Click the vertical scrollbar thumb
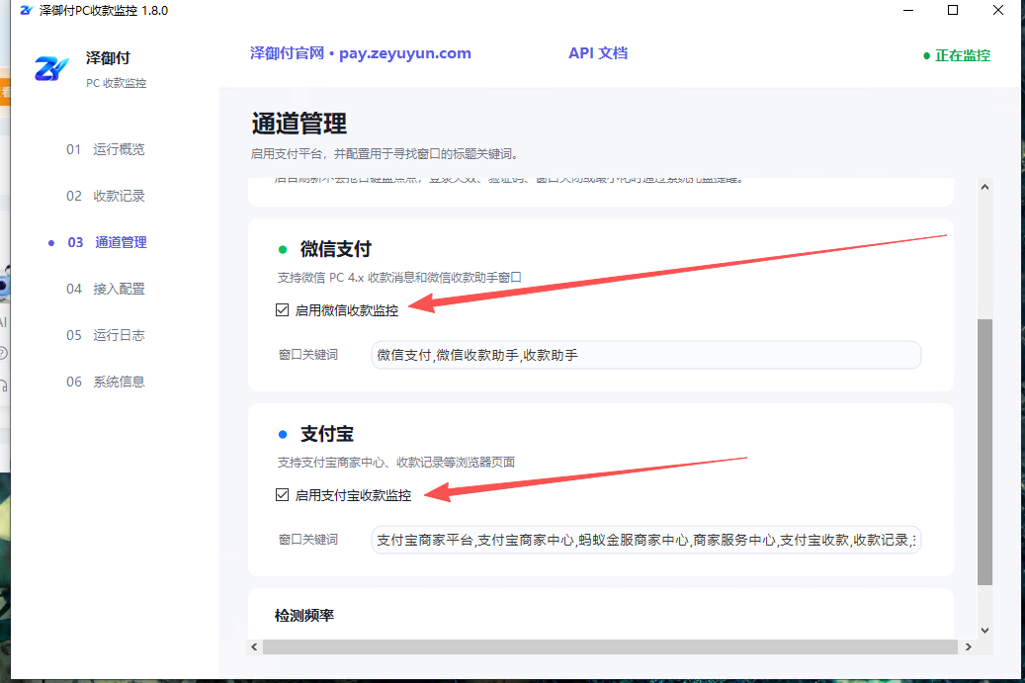Image resolution: width=1025 pixels, height=683 pixels. coord(985,452)
